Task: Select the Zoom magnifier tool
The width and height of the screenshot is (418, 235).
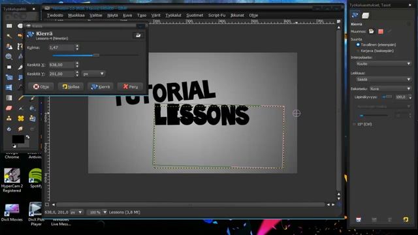Action: tap(9, 57)
